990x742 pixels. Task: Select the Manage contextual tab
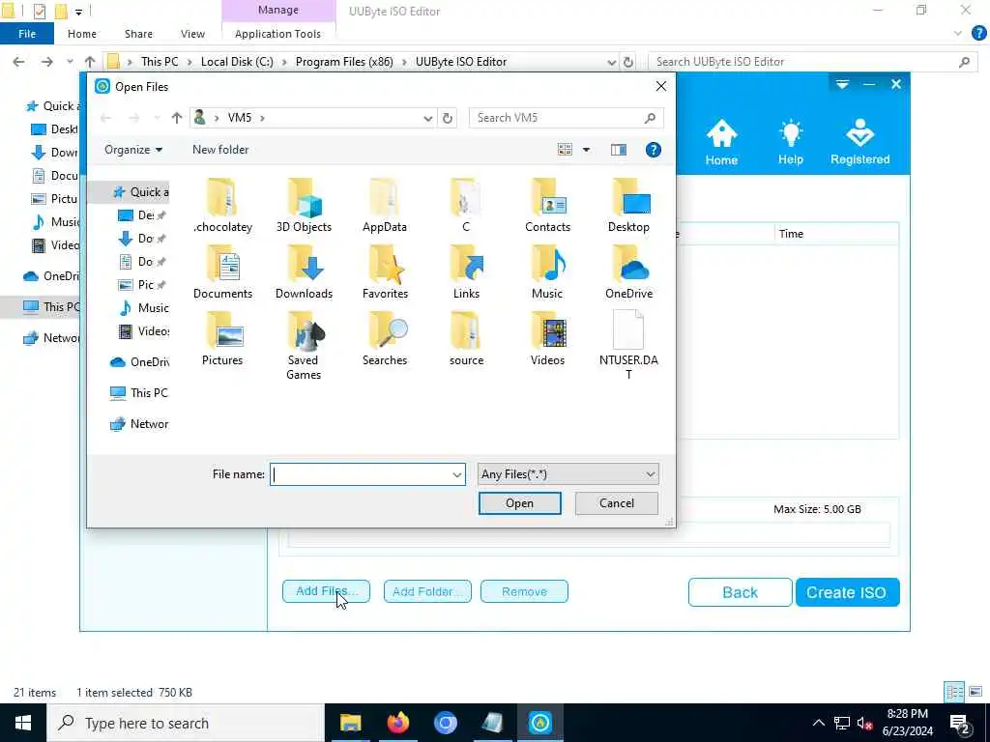click(x=278, y=10)
